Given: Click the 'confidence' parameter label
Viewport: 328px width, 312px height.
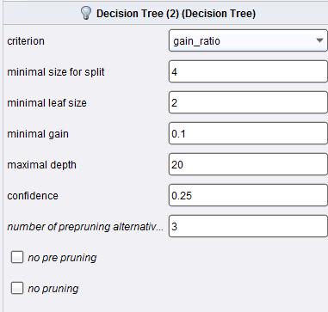Looking at the screenshot, I should point(33,196).
